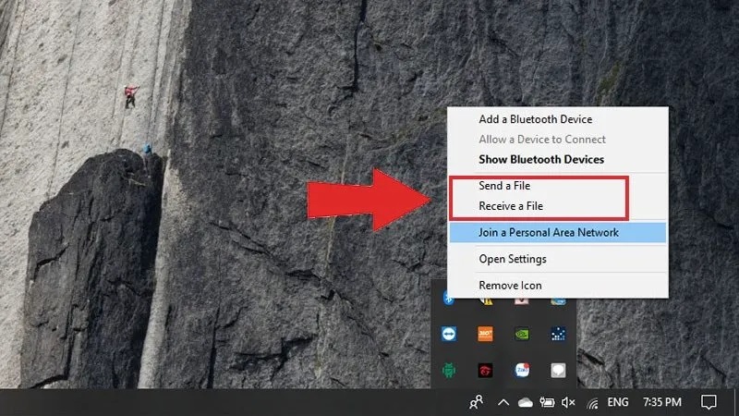Open the Action Center notification icon

pos(709,402)
